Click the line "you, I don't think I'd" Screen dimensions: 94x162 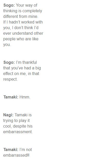[x=21, y=28]
